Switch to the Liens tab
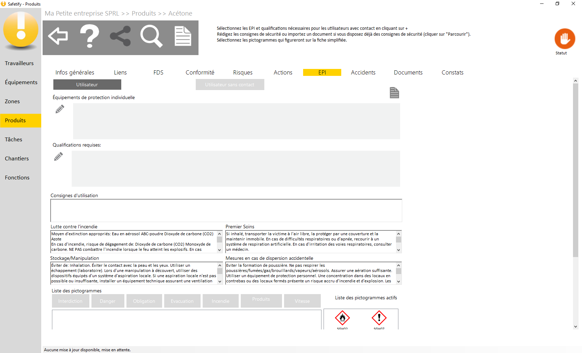 click(120, 72)
